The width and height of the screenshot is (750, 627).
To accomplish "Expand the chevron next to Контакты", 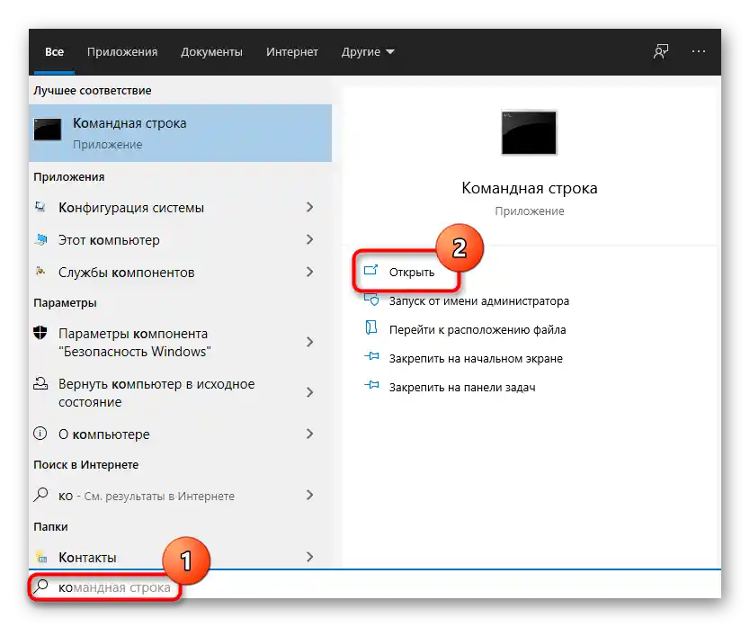I will pos(309,557).
